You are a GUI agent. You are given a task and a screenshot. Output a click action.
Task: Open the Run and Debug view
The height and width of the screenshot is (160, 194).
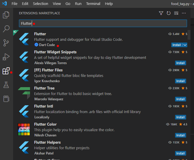point(6,57)
